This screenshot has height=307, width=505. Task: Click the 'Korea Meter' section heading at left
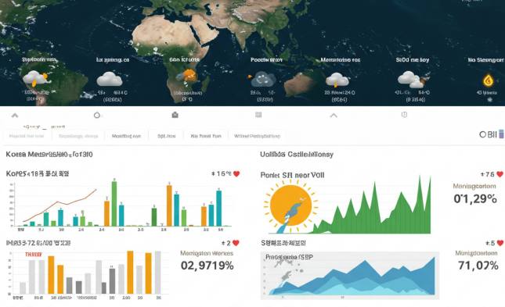pos(49,155)
